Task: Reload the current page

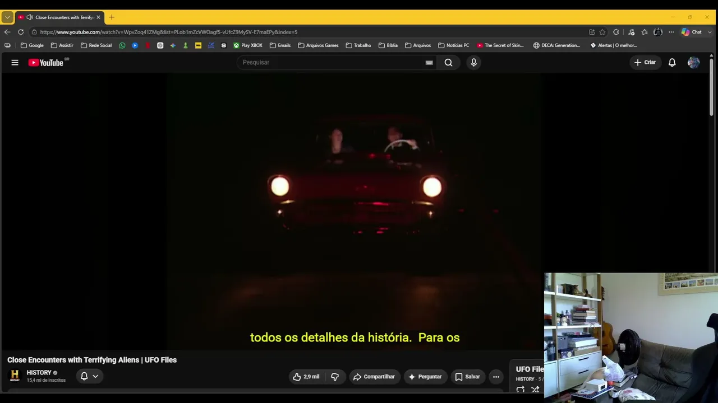Action: coord(21,32)
